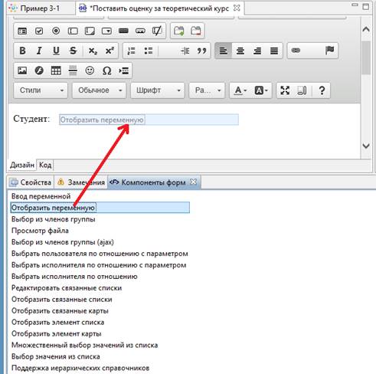The width and height of the screenshot is (376, 374).
Task: Open the text color picker
Action: 240,90
